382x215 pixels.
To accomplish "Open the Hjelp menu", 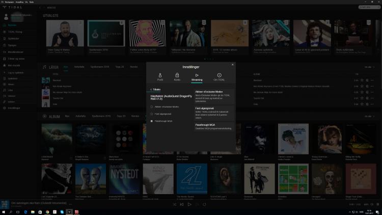I will pos(32,2).
